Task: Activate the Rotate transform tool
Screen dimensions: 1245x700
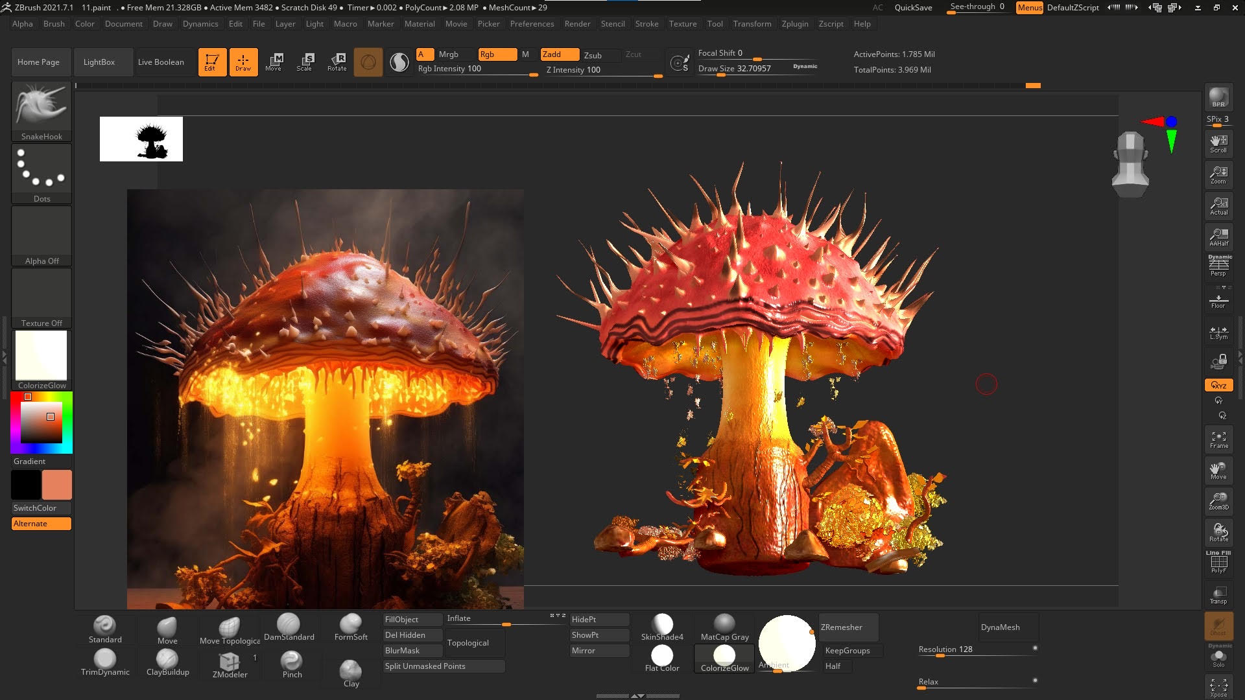Action: (337, 62)
